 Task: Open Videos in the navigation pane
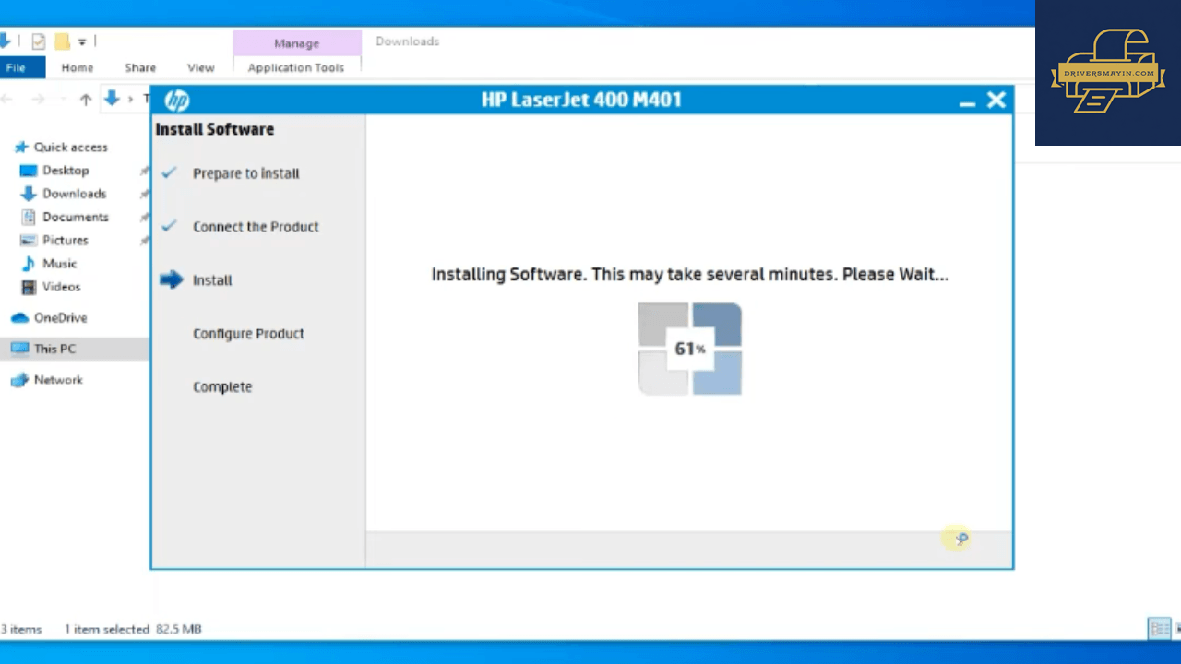pos(62,287)
